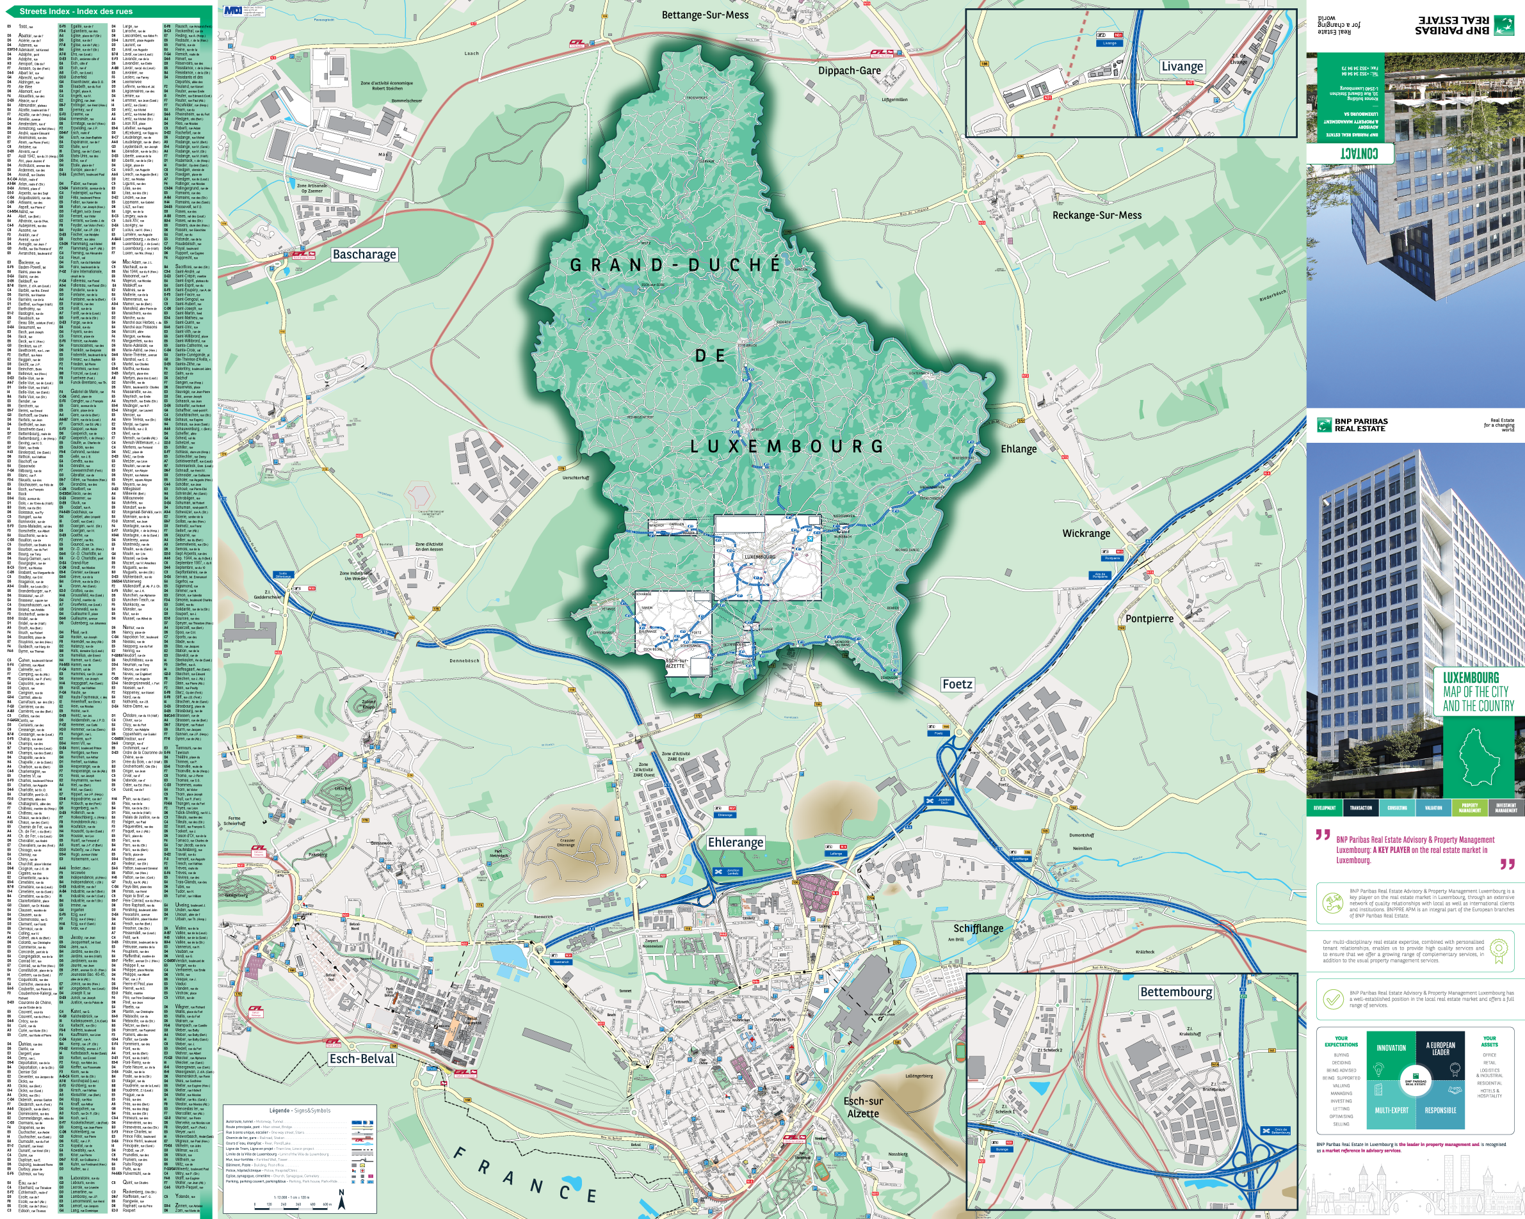Select the Development tab
Screen dimensions: 1525x1219
pyautogui.click(x=1324, y=808)
